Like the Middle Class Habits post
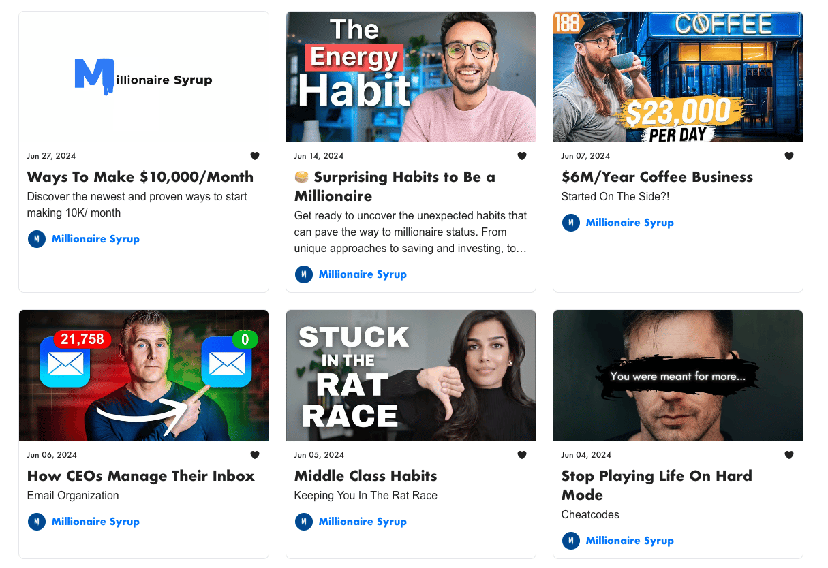 coord(522,455)
